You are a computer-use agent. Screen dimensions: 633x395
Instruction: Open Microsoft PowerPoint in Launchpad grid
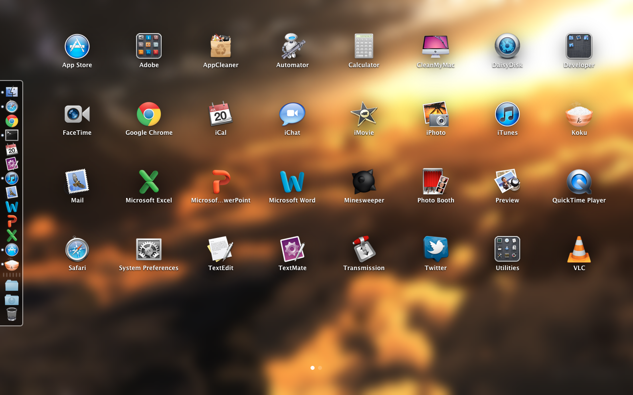[221, 182]
